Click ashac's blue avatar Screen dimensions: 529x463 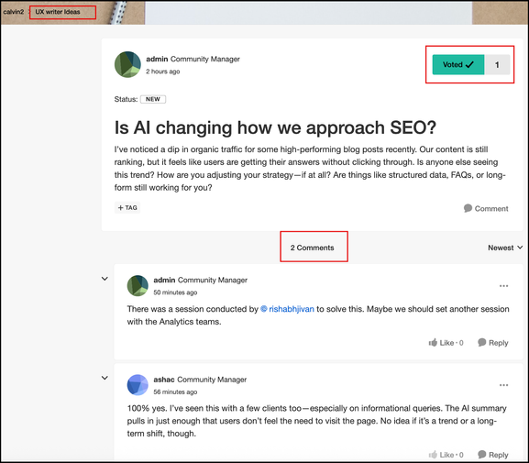(138, 385)
